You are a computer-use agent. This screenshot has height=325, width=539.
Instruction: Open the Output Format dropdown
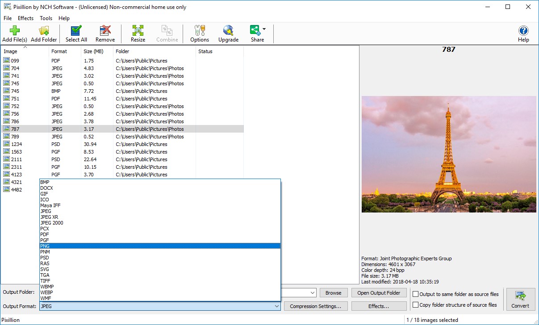coord(277,306)
